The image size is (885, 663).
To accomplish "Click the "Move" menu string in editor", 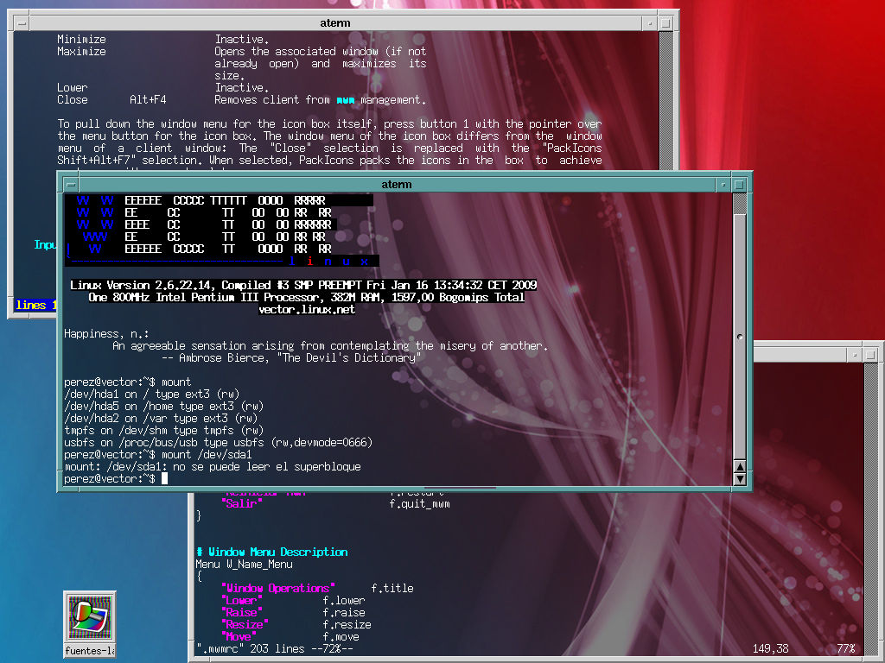I will point(239,636).
